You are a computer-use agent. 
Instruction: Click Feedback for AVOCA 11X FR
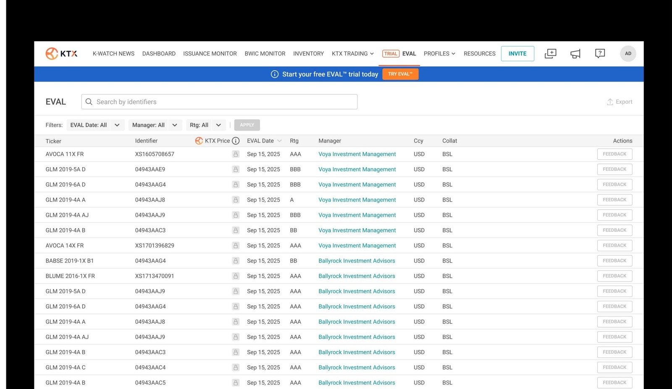pos(614,154)
